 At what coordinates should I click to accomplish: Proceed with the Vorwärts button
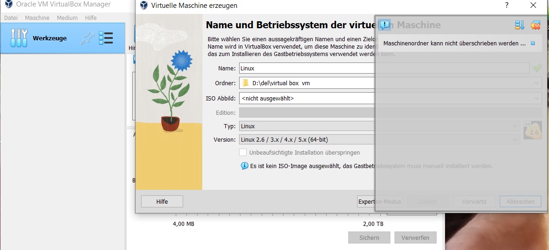tap(474, 201)
